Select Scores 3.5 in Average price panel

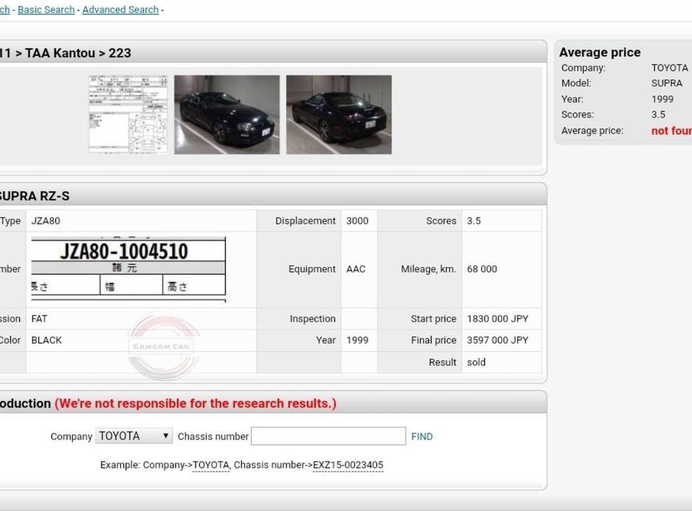(658, 114)
